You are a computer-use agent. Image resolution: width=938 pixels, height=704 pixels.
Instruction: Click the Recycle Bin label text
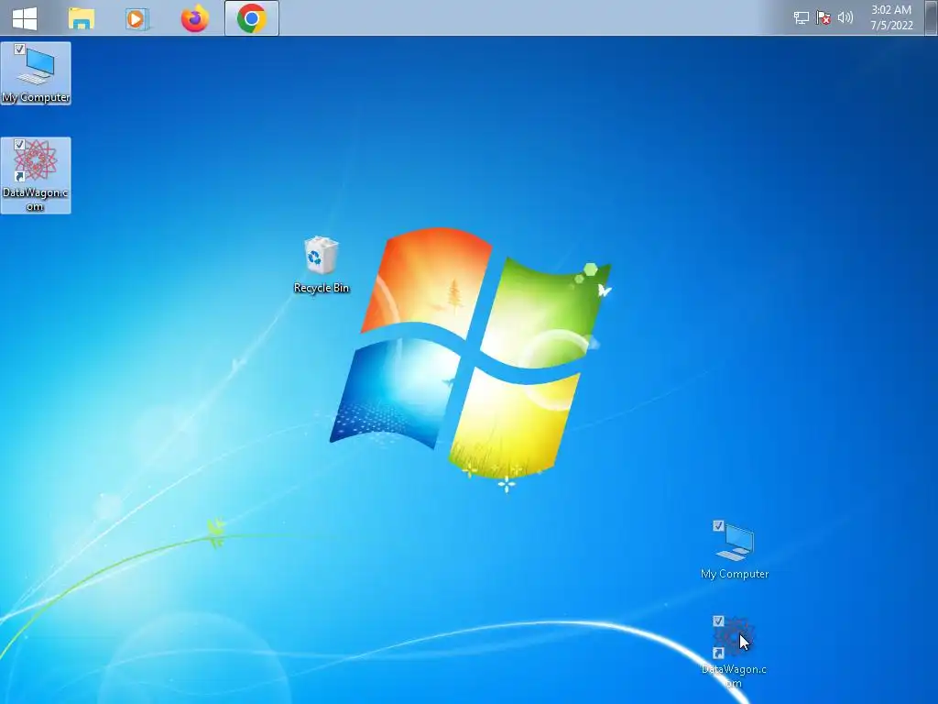click(322, 288)
